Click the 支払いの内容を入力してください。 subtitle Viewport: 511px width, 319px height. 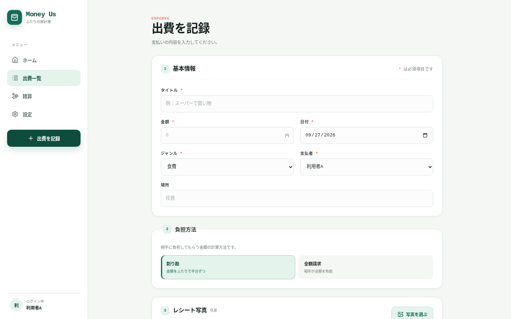click(185, 42)
